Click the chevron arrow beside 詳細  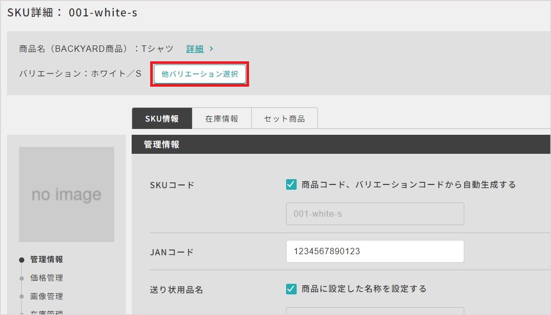(211, 49)
